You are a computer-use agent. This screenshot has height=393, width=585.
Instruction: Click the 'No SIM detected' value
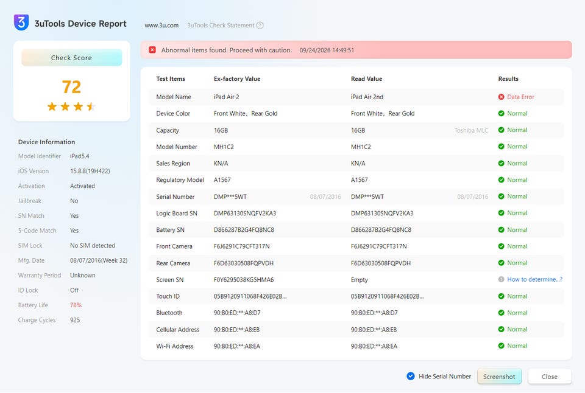[x=93, y=246]
